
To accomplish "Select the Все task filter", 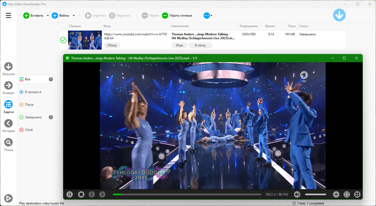I will coord(36,79).
